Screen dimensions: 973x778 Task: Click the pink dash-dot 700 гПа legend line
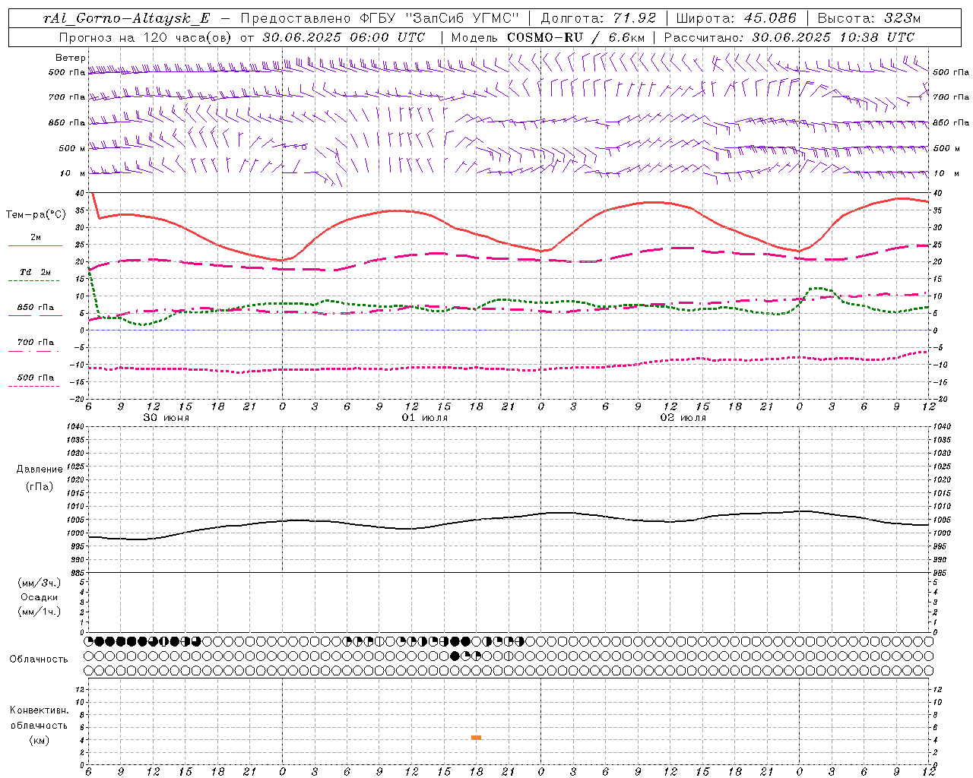(x=35, y=351)
